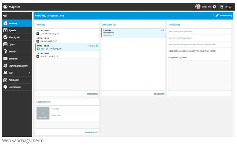Click the user name next to avatar
Screen dimensions: 237x148
point(206,7)
